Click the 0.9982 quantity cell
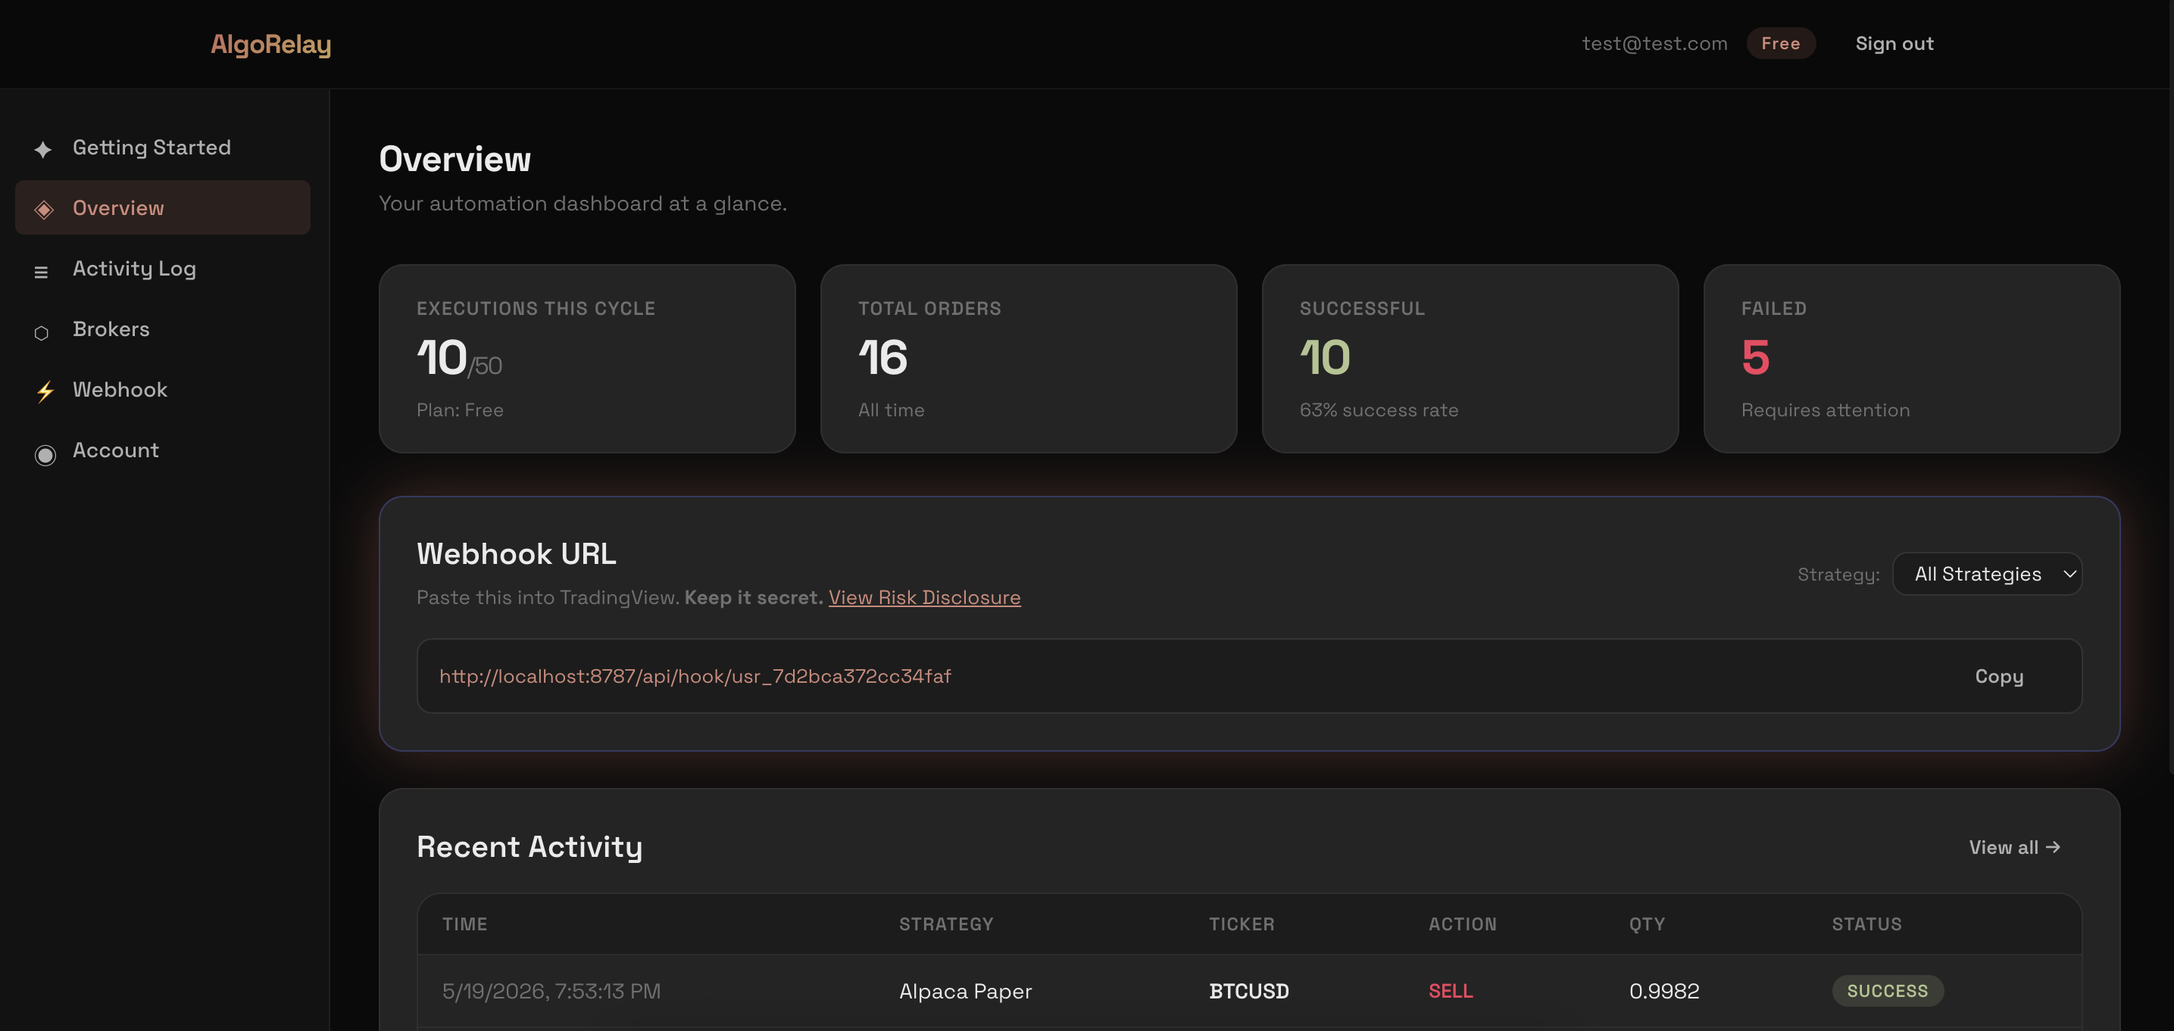Viewport: 2174px width, 1031px height. 1663,991
